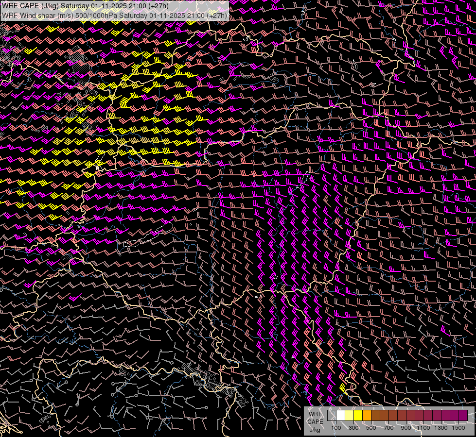
Task: Click the 300 legend value
Action: coord(353,428)
